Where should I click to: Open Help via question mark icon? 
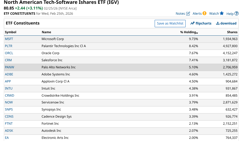pyautogui.click(x=236, y=14)
